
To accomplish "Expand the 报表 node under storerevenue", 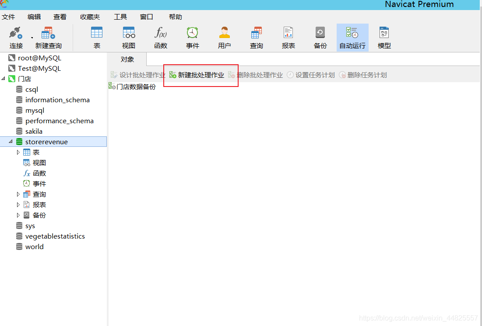I will (18, 205).
